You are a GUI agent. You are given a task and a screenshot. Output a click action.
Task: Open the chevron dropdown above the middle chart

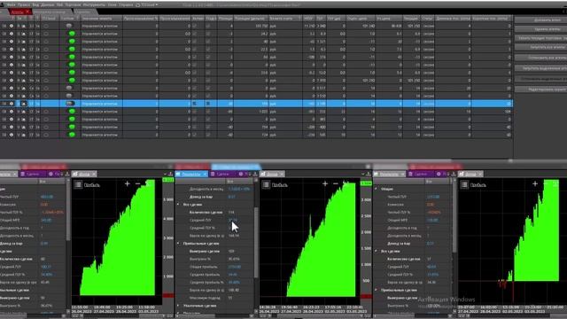(x=363, y=174)
